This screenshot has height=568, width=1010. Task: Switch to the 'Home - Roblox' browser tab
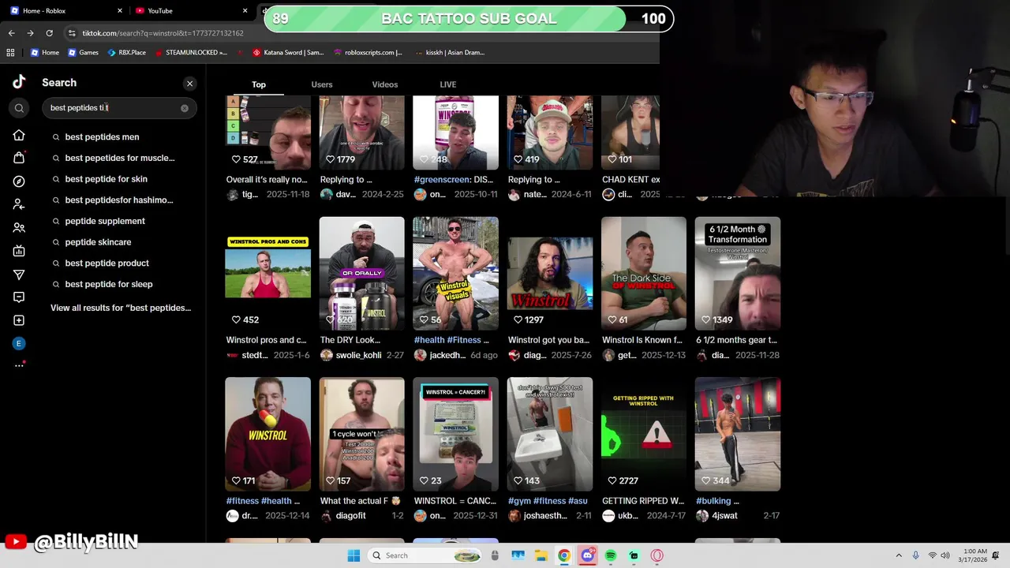66,10
